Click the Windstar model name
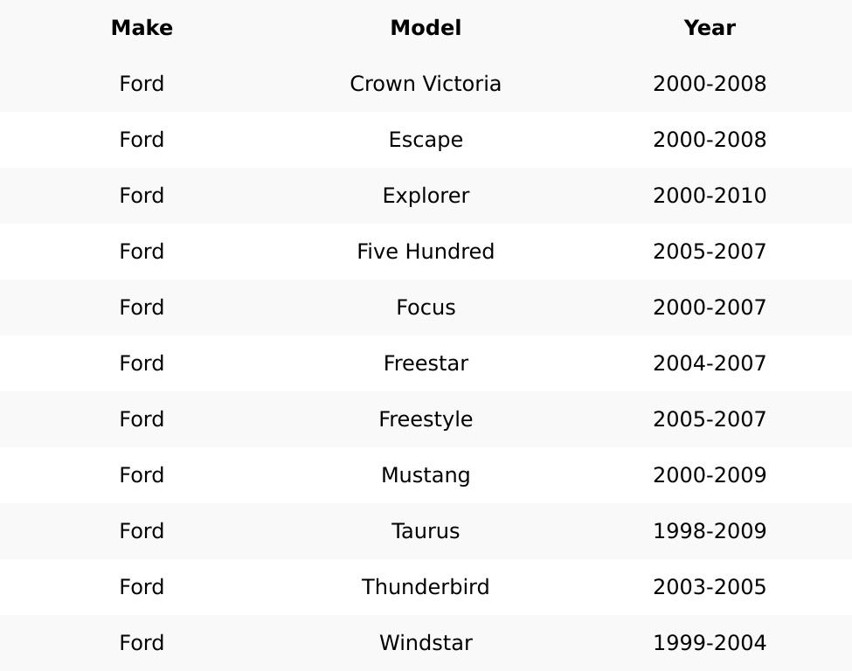Image resolution: width=852 pixels, height=671 pixels. [426, 643]
